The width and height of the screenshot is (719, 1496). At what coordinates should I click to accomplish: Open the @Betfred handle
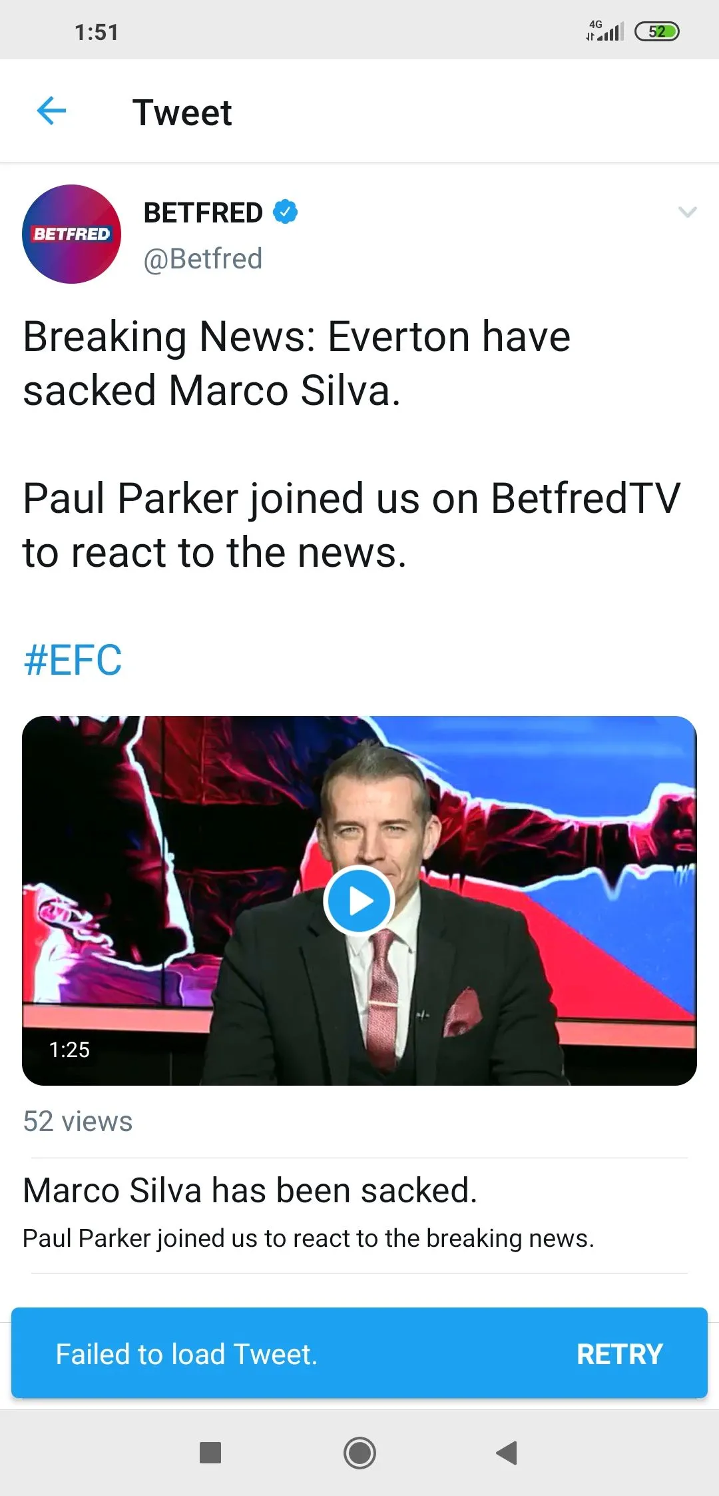click(203, 258)
